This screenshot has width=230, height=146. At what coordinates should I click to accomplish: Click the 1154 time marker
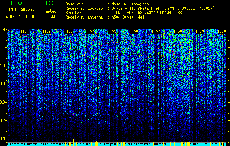point(90,31)
